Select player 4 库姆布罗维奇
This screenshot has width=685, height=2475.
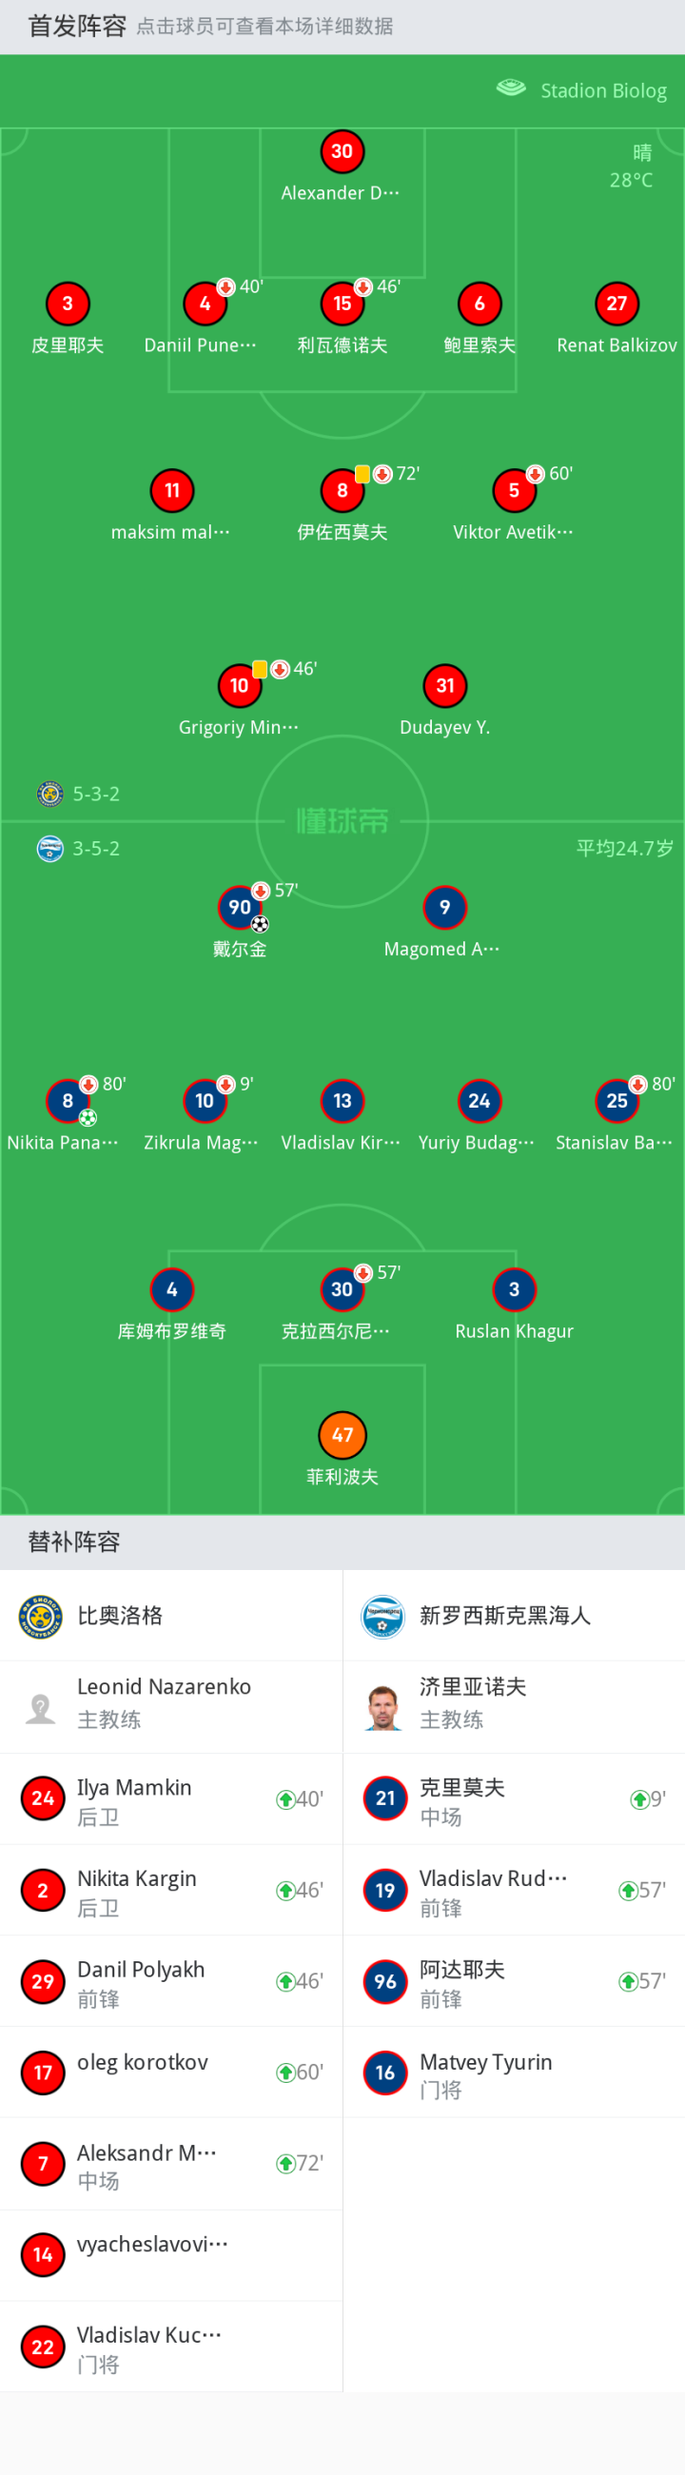pyautogui.click(x=172, y=1289)
